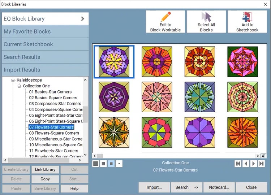Select 08 Flowers-Square Corners in tree
271x195 pixels.
click(54, 133)
